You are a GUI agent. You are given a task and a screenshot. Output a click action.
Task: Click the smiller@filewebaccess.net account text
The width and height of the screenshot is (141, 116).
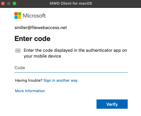tap(41, 28)
